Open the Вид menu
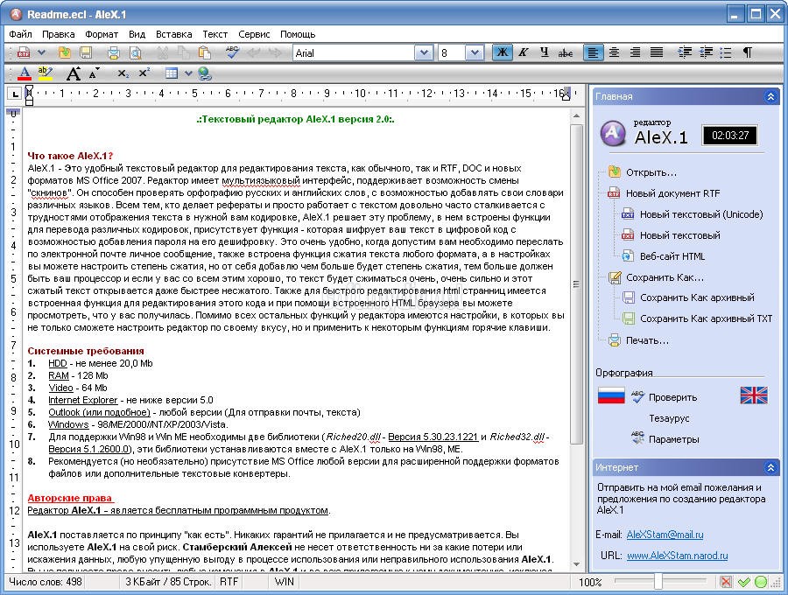The height and width of the screenshot is (595, 788). (x=137, y=34)
